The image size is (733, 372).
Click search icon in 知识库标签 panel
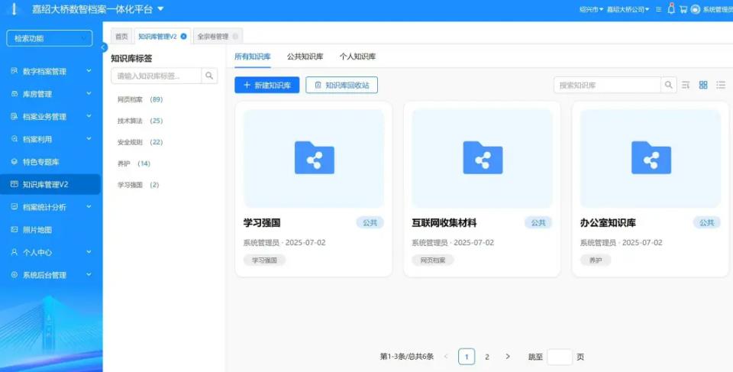click(209, 76)
